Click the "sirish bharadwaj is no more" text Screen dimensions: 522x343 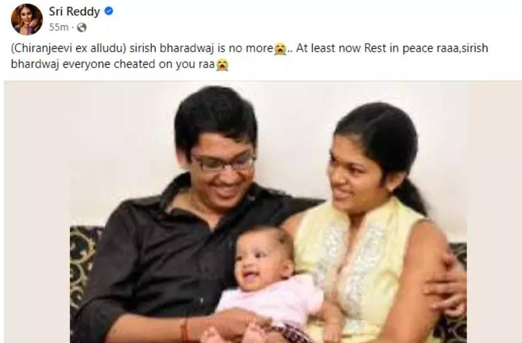coord(201,48)
